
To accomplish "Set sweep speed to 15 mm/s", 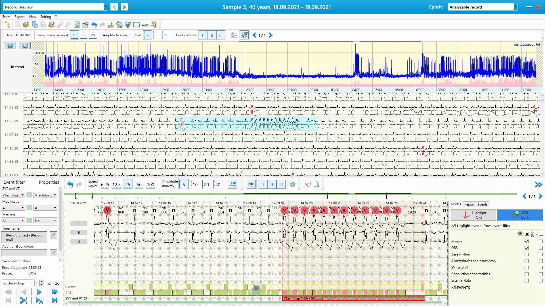I will [x=84, y=35].
